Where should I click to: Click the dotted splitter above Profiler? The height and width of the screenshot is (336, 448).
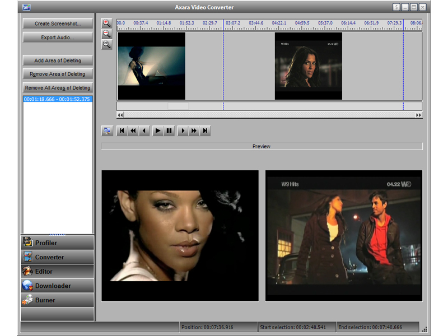pos(57,235)
